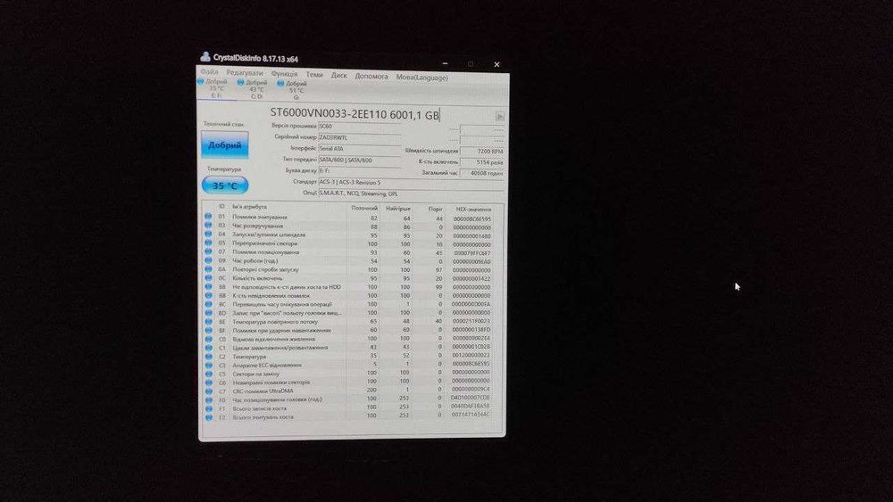Click status icon of attribute C7

pos(208,391)
